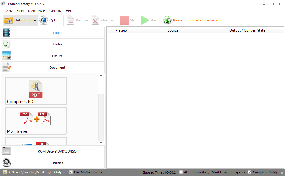This screenshot has width=285, height=176.
Task: Open the Output Folder button
Action: tap(21, 20)
